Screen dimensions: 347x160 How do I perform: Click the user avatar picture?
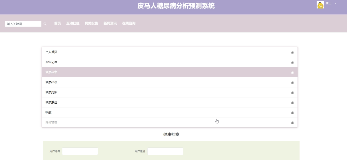[x=320, y=5]
